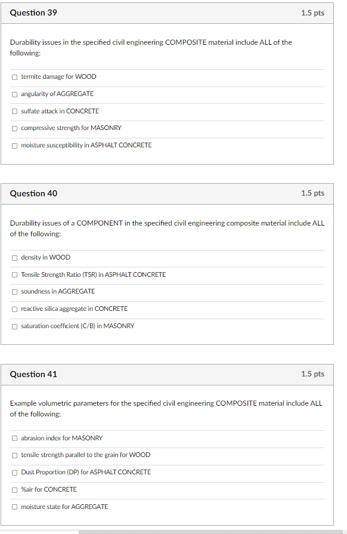Check moisture susceptibility in ASPHALT CONCRETE

coord(14,145)
